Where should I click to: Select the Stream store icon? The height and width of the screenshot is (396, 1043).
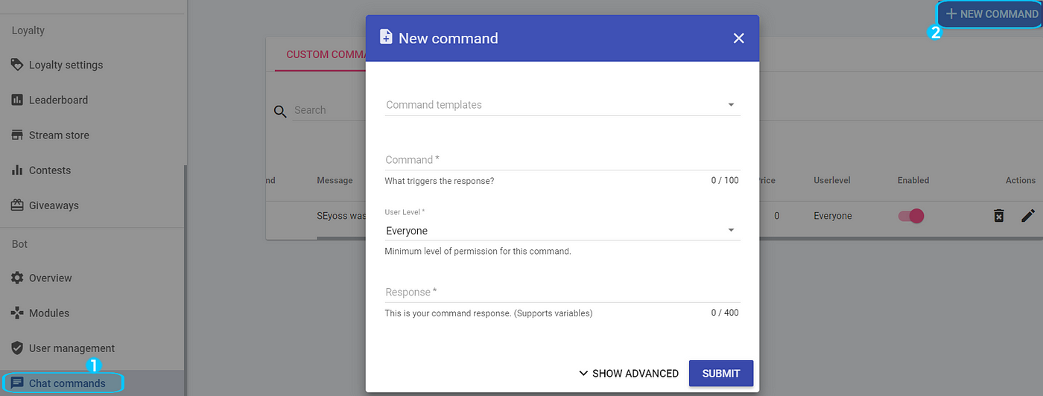pyautogui.click(x=17, y=135)
